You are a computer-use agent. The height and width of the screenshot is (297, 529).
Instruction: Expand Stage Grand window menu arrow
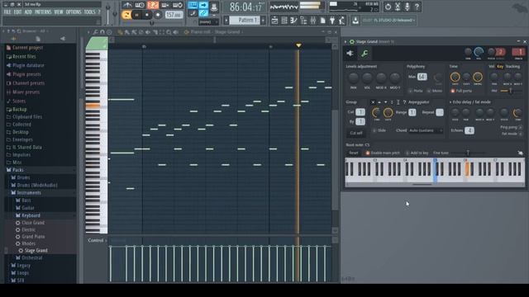point(346,42)
